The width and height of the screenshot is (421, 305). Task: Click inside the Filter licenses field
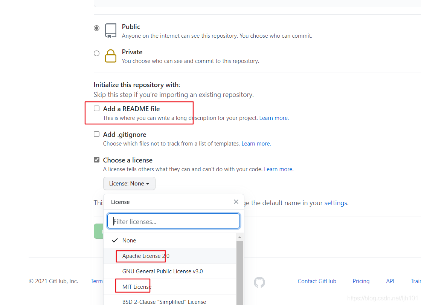coord(174,221)
